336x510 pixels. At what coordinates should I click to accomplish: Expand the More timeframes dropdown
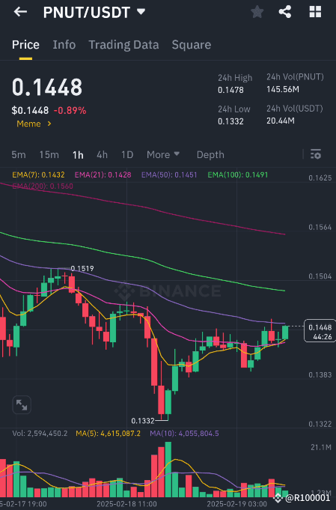163,155
